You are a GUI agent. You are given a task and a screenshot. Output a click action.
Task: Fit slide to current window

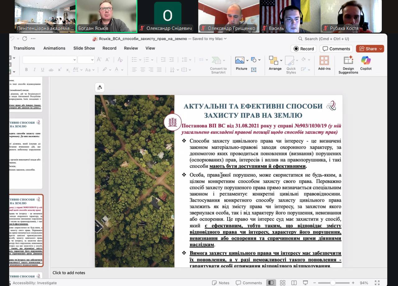click(x=377, y=283)
